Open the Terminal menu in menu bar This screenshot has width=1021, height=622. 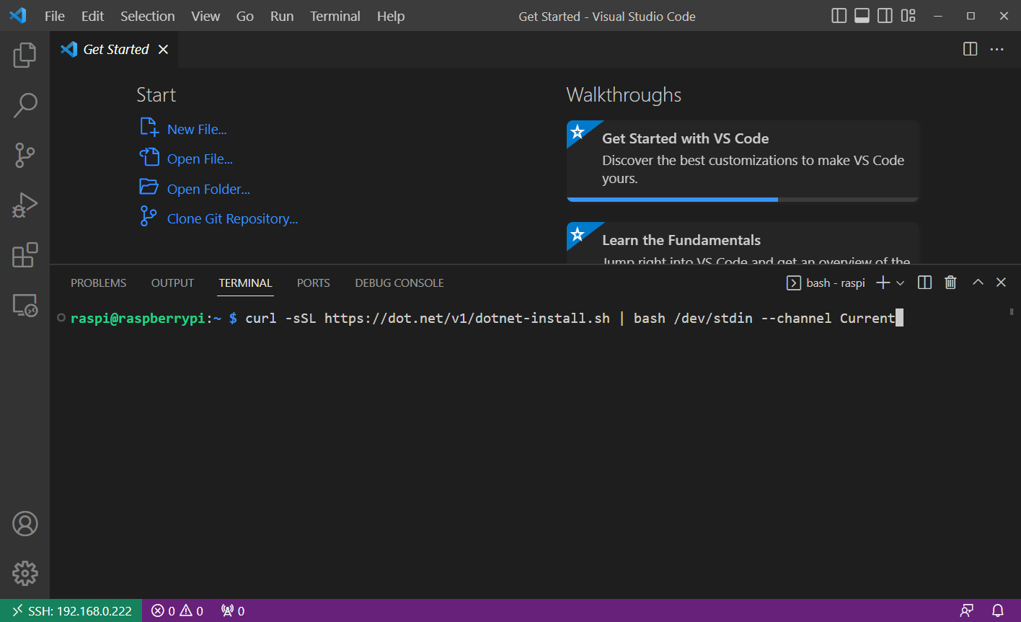point(335,16)
